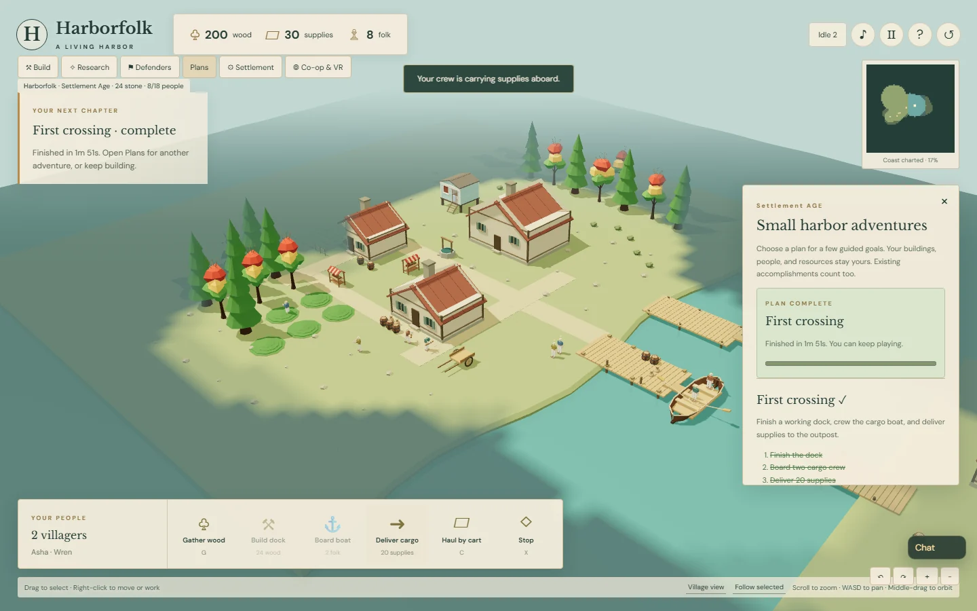This screenshot has width=977, height=611.
Task: Click the 'Coast charted · 17%' label
Action: (911, 160)
